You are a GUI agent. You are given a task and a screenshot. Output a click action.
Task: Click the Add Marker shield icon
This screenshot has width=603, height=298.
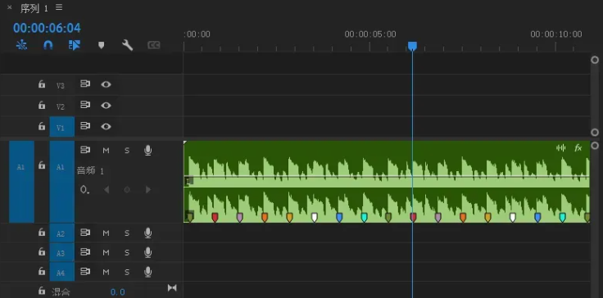click(101, 45)
